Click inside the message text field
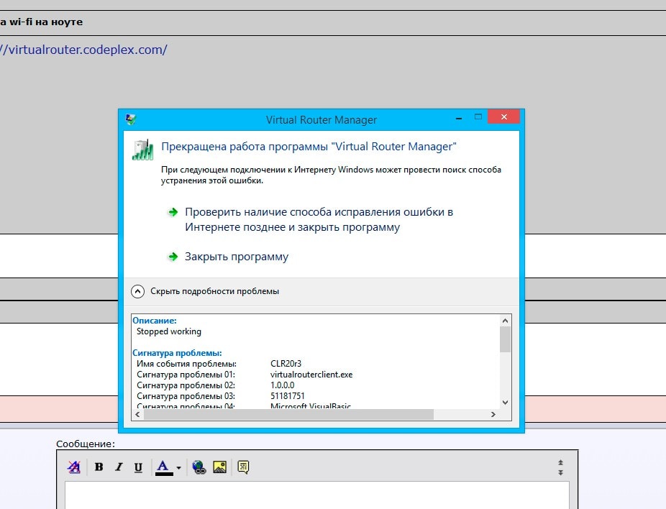Image resolution: width=666 pixels, height=509 pixels. click(316, 495)
